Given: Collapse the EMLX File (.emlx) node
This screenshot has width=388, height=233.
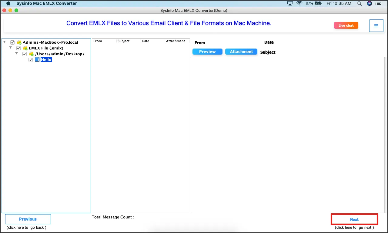Looking at the screenshot, I should pyautogui.click(x=11, y=48).
